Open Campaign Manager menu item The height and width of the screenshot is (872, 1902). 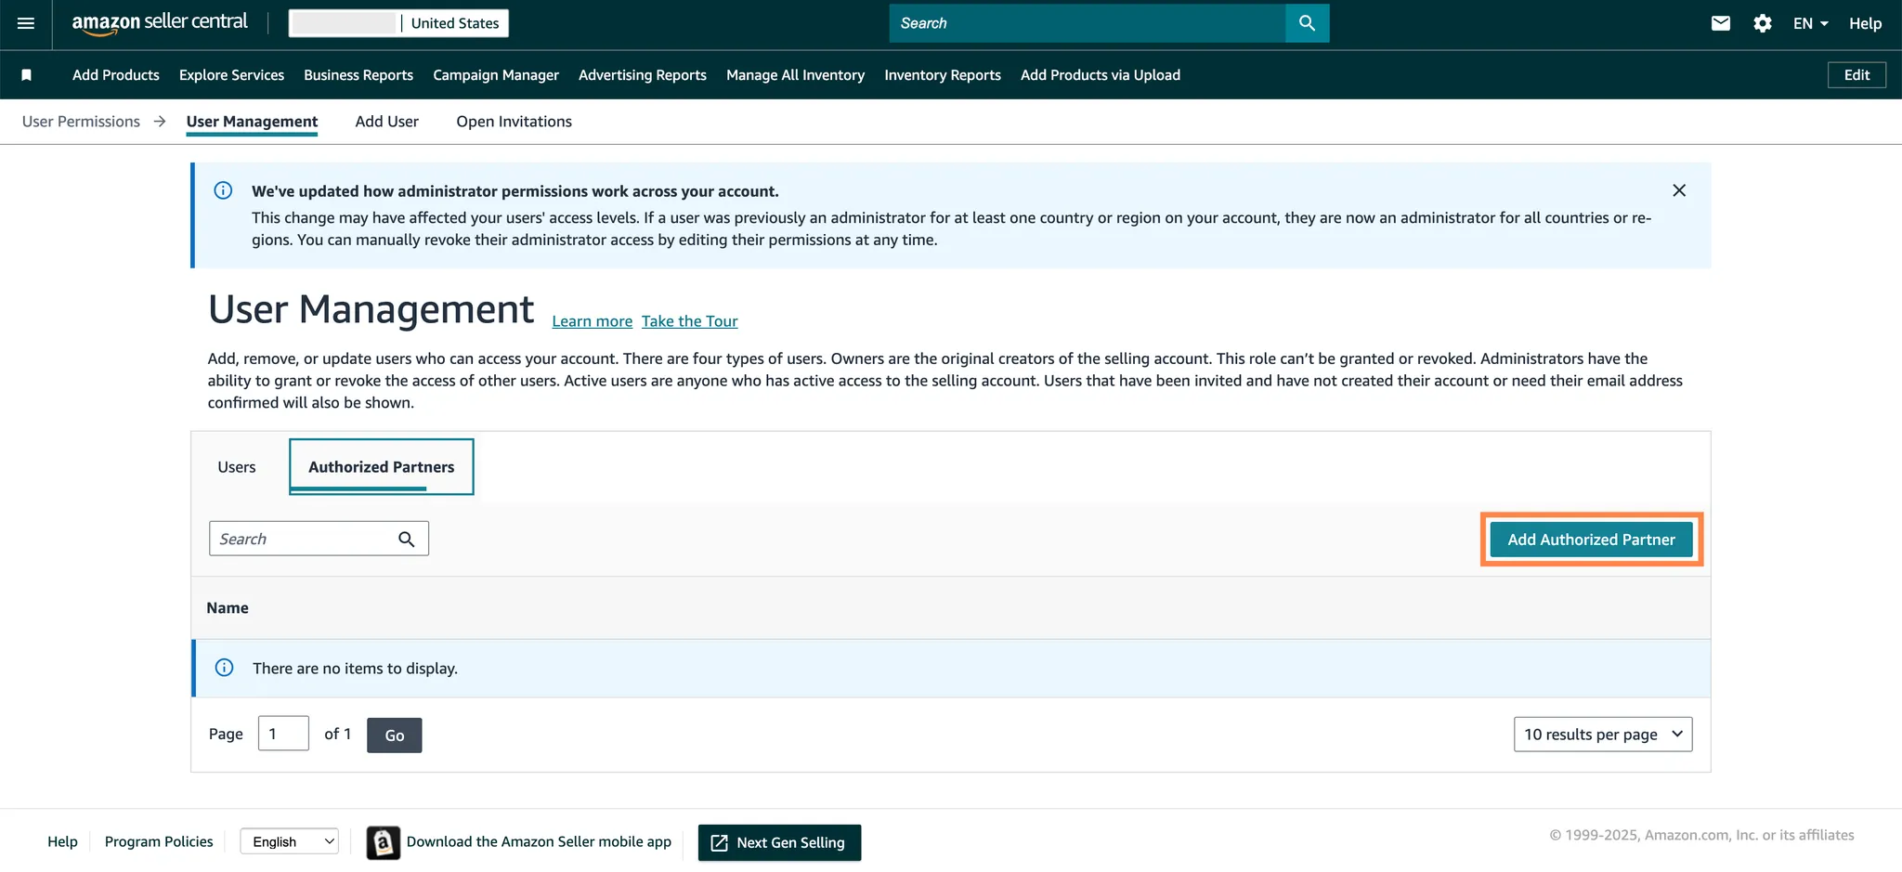coord(496,75)
